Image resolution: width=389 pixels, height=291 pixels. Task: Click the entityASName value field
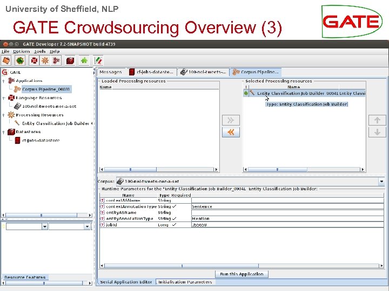[x=287, y=212]
